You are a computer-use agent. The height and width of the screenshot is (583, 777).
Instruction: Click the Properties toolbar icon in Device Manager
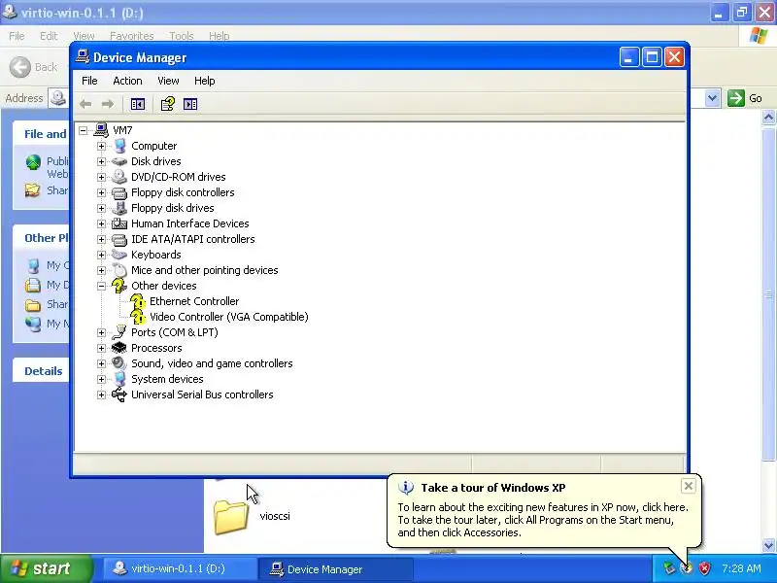click(x=167, y=104)
